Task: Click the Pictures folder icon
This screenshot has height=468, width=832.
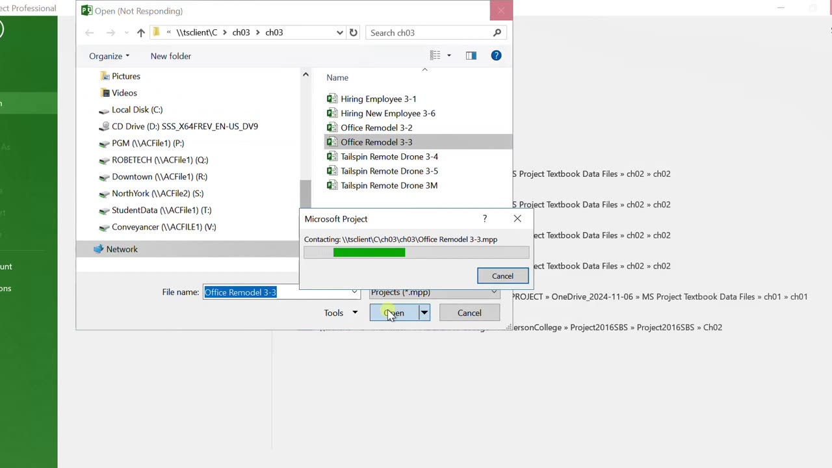Action: click(104, 76)
